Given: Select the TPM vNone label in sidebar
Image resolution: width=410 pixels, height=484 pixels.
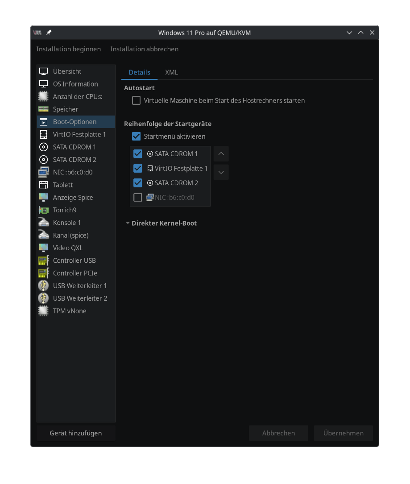Looking at the screenshot, I should click(70, 311).
